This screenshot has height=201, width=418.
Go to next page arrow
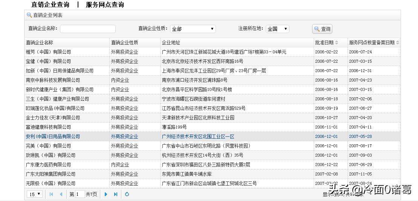106,194
